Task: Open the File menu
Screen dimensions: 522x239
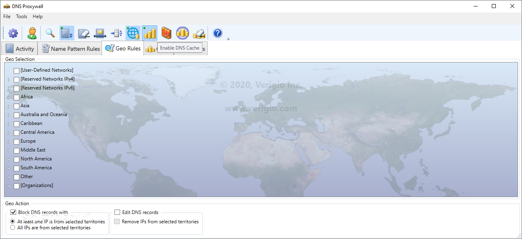Action: (x=7, y=17)
